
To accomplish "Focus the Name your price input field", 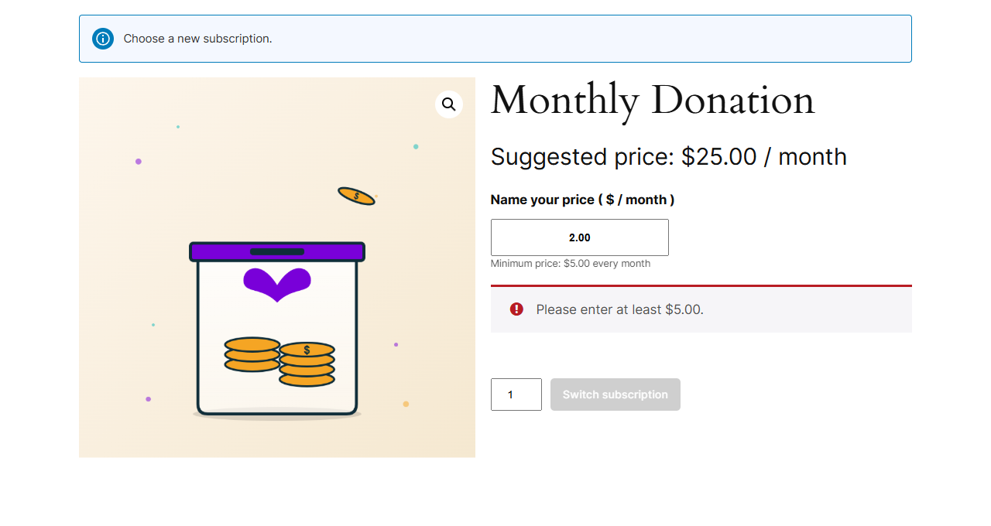I will (580, 237).
